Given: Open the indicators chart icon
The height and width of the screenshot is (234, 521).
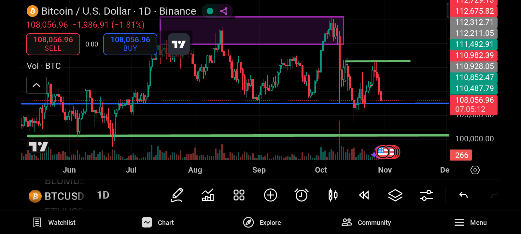Looking at the screenshot, I should click(208, 195).
